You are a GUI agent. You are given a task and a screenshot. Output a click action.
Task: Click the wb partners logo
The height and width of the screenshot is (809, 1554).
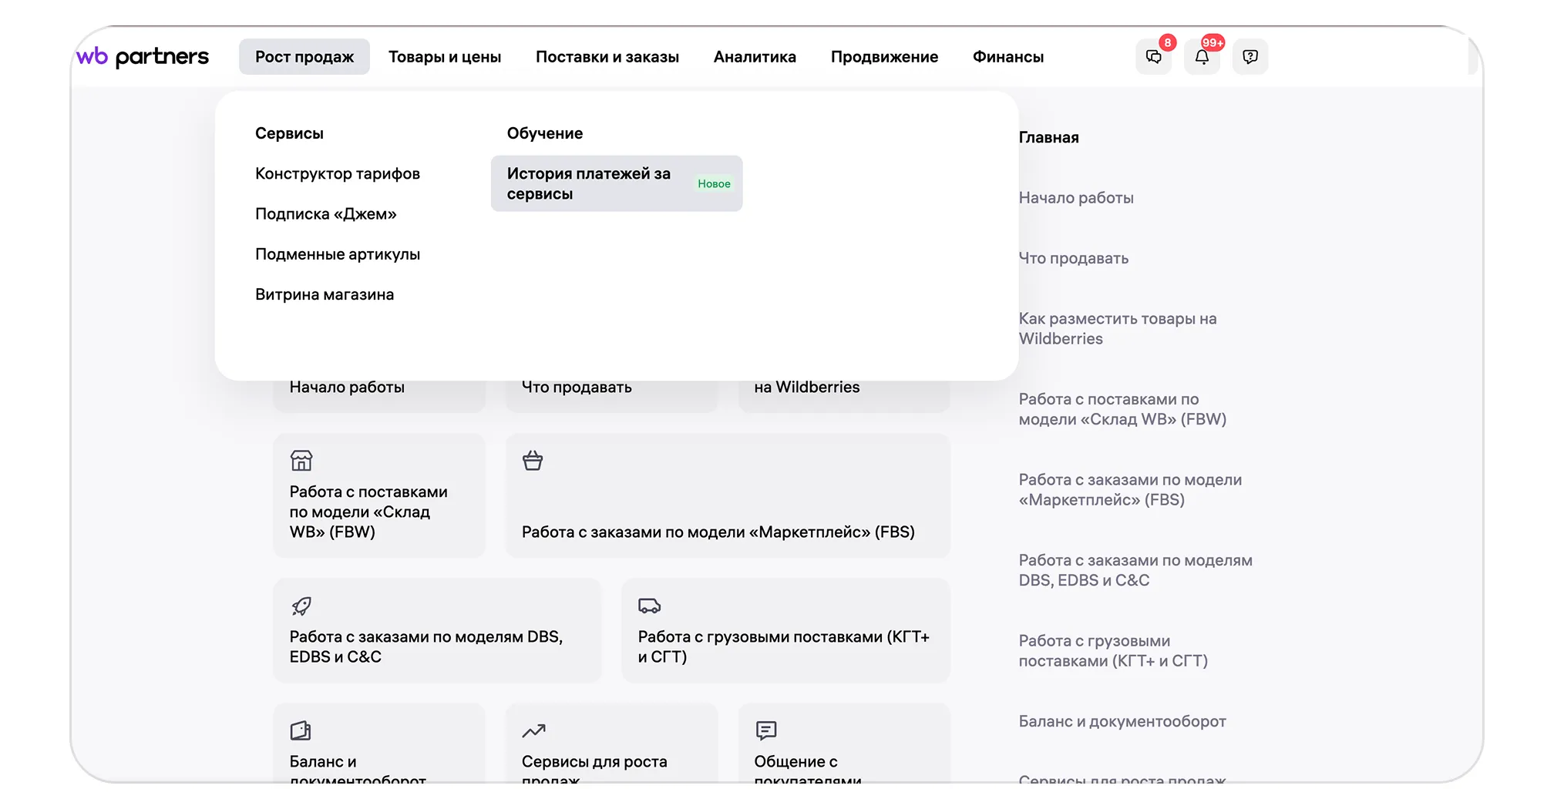pos(143,57)
